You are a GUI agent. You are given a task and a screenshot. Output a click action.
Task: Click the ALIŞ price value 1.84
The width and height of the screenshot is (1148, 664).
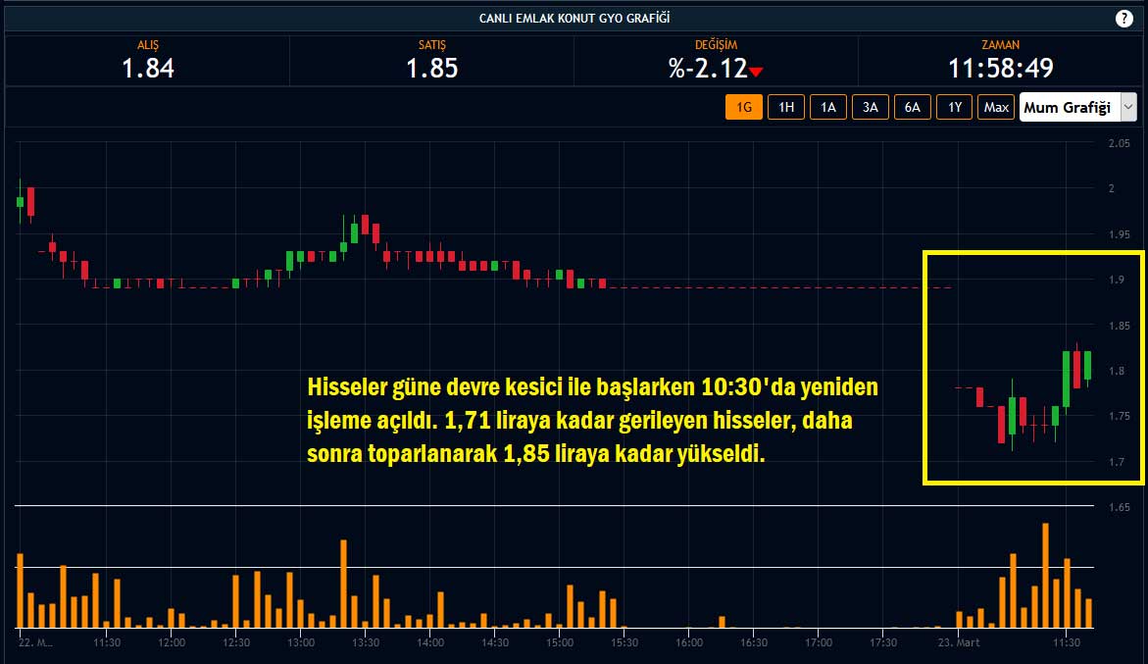(x=148, y=68)
